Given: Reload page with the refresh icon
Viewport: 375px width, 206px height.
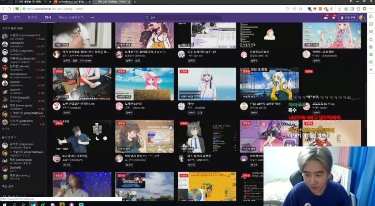Looking at the screenshot, I should (x=288, y=9).
